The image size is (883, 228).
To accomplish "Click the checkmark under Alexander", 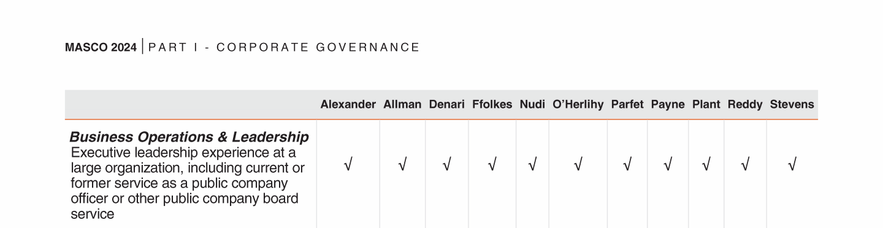I will (348, 164).
